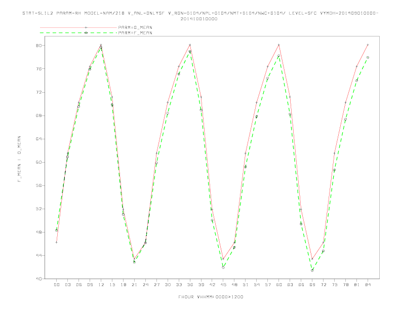Click the x-axis hour label 24

pyautogui.click(x=145, y=285)
